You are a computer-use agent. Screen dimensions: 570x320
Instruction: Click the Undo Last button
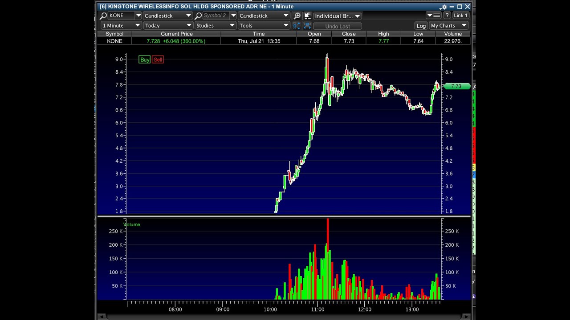click(x=338, y=26)
